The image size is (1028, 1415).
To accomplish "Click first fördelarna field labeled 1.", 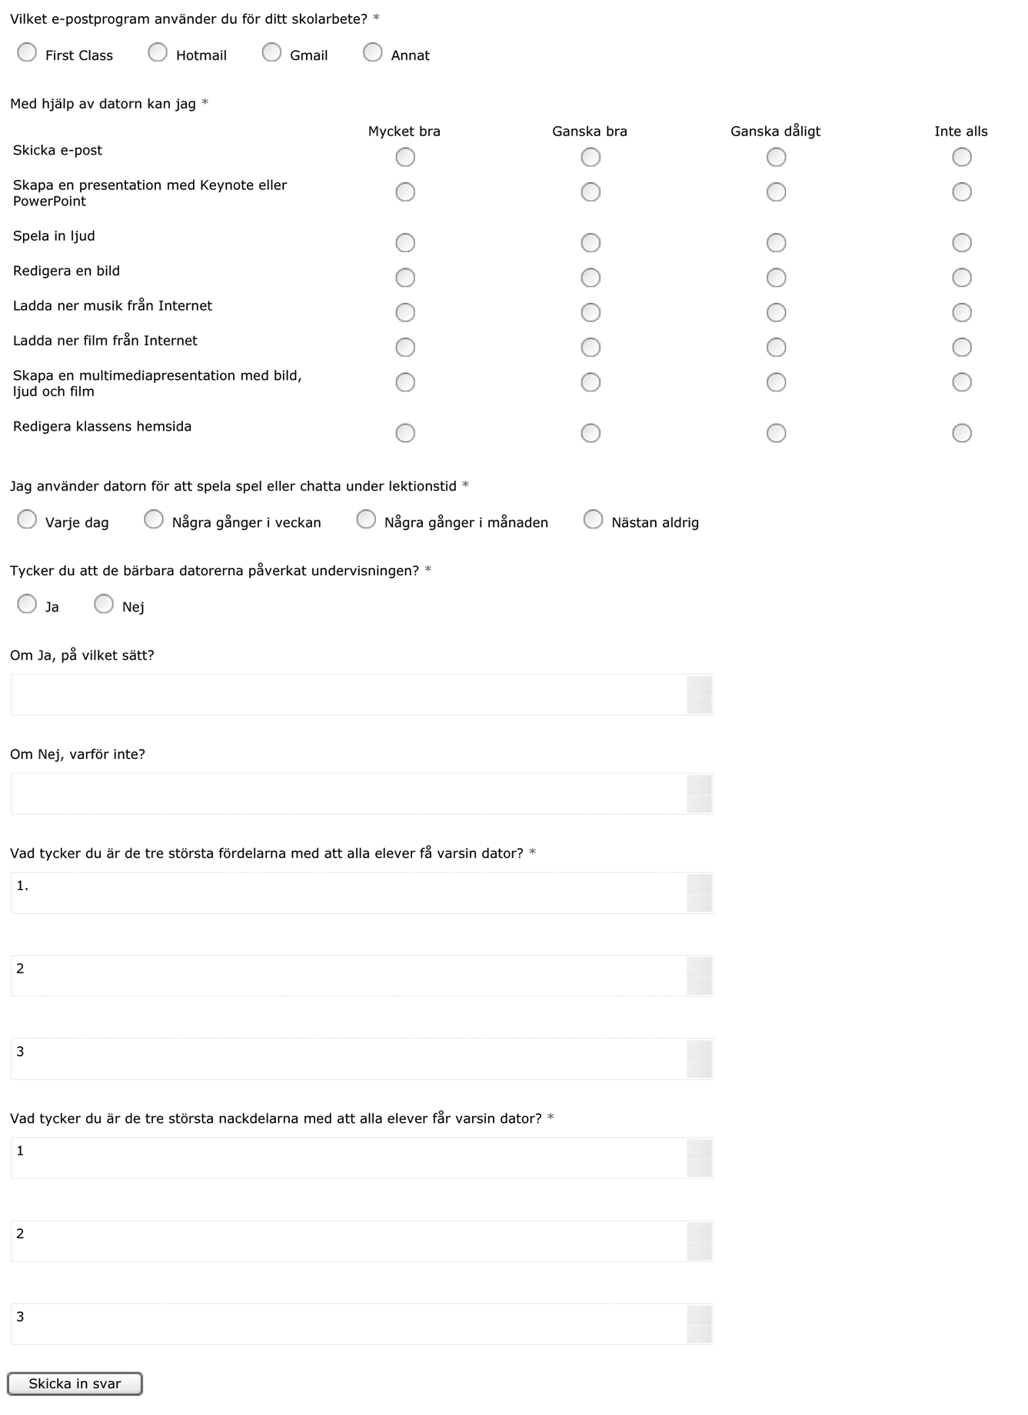I will point(362,893).
